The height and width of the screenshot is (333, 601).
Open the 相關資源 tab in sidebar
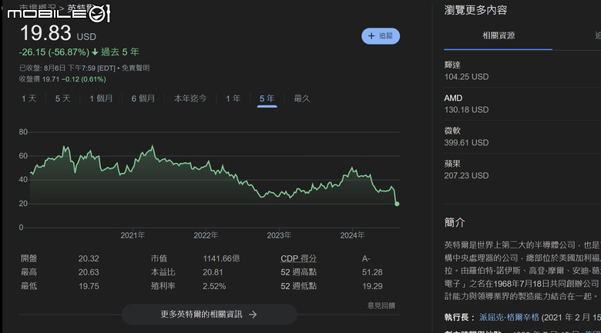(x=499, y=35)
